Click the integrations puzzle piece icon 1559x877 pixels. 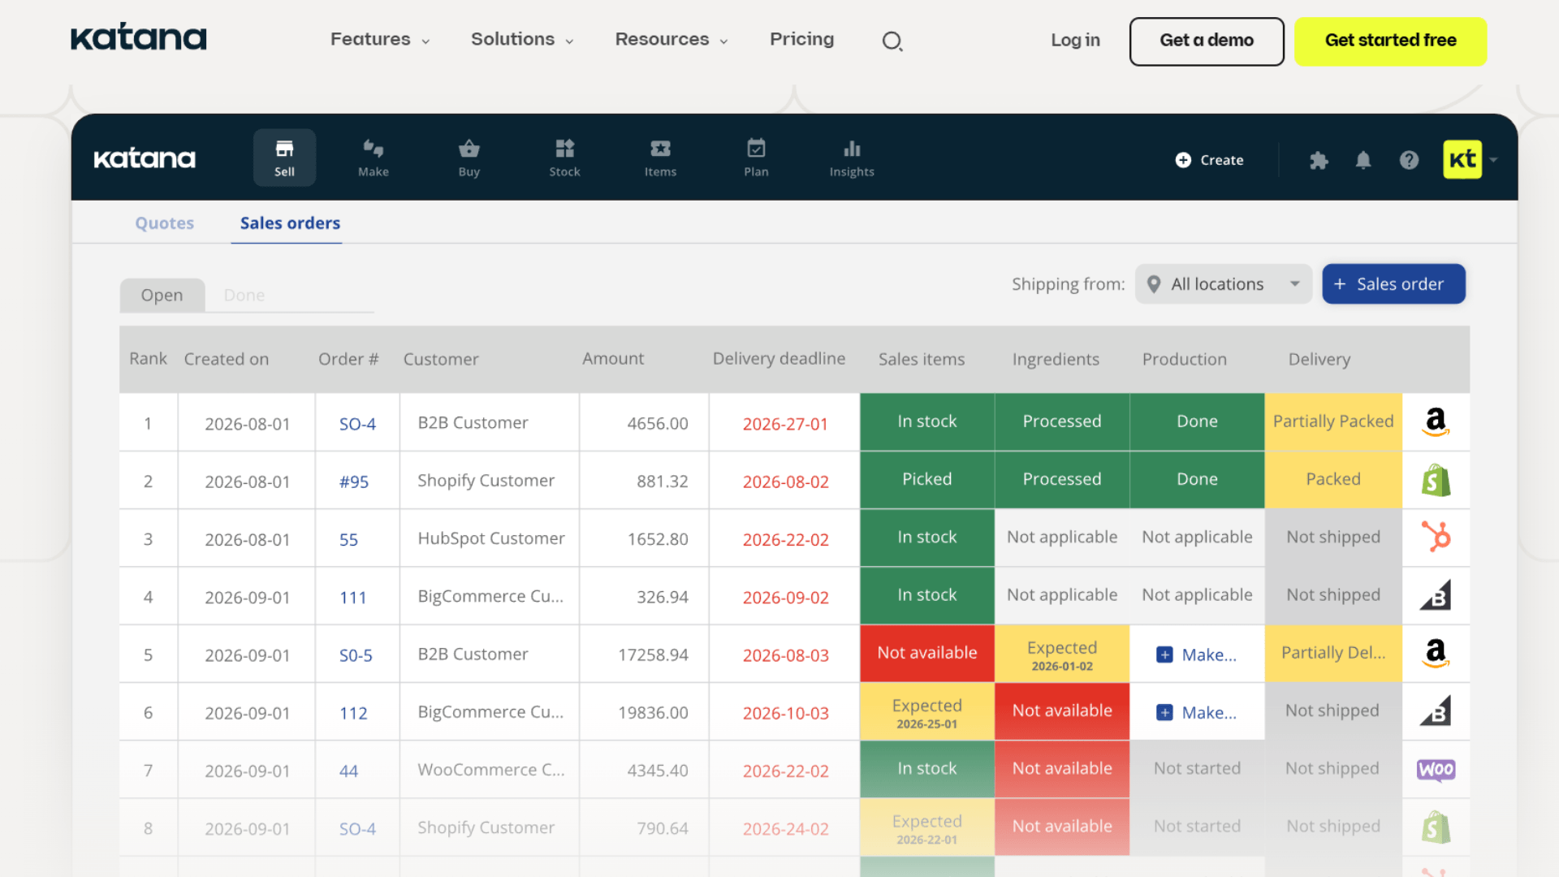pos(1319,160)
